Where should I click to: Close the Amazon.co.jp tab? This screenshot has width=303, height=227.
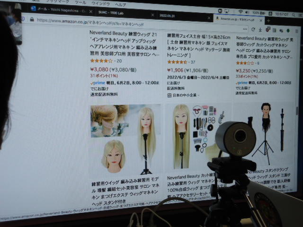point(261,20)
